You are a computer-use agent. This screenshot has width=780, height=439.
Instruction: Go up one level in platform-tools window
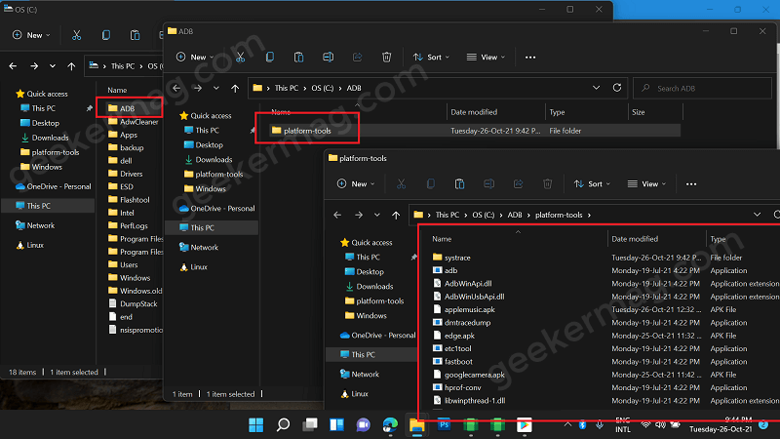click(x=396, y=215)
